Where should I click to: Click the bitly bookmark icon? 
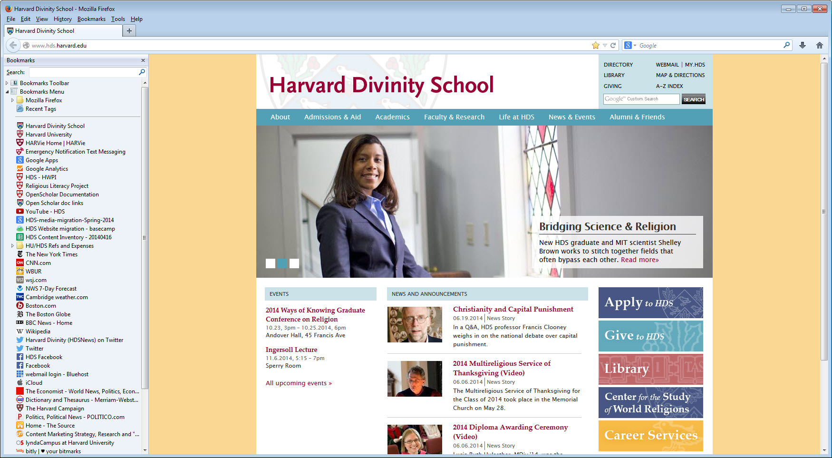click(x=20, y=451)
